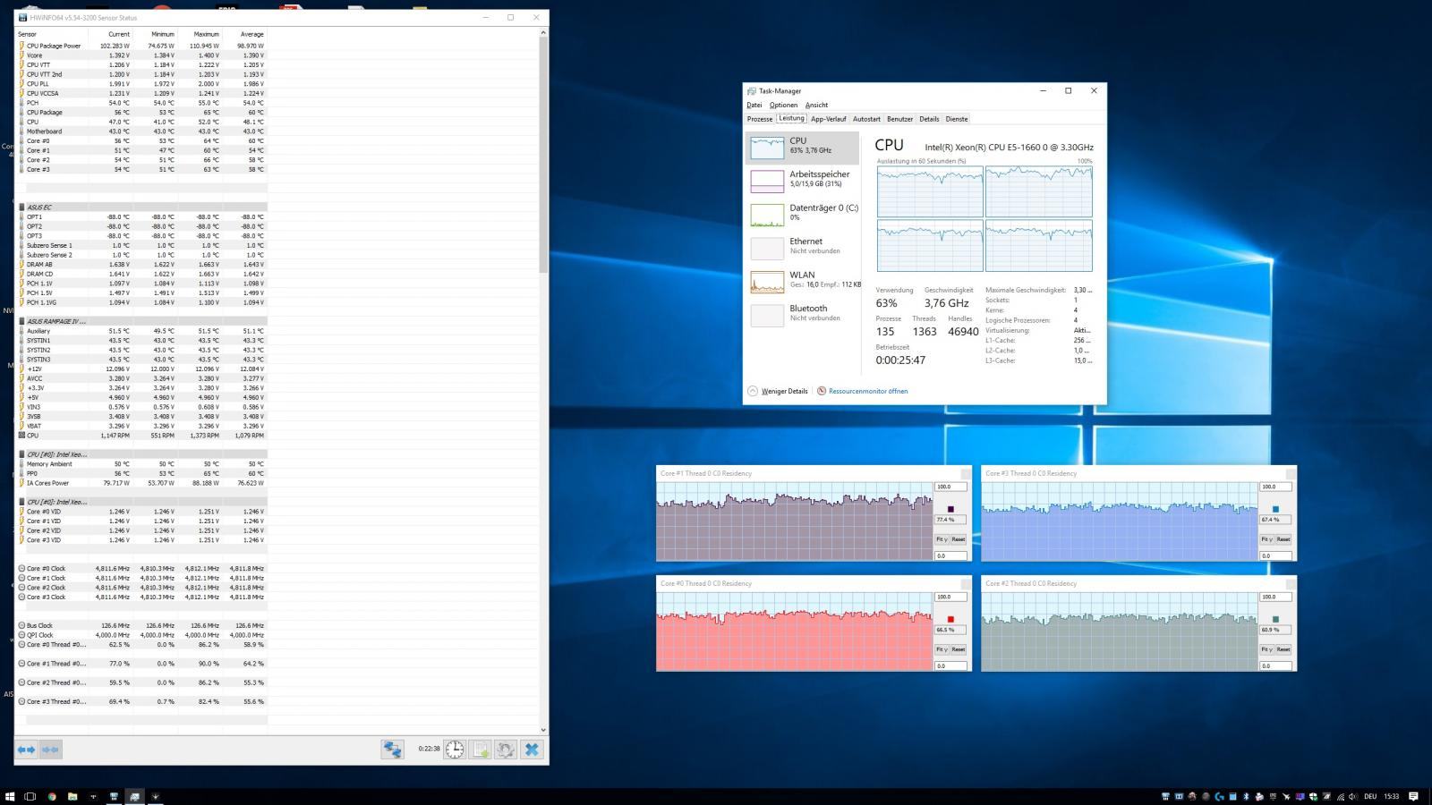Click the Wi-Fi network icon in system tray

(x=1340, y=796)
